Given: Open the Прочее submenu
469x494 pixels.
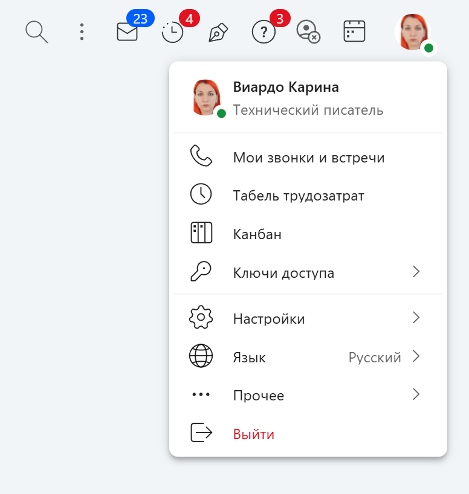Looking at the screenshot, I should pos(308,396).
